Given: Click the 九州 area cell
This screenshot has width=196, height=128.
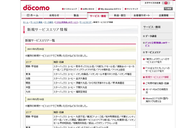Looking at the screenshot, I should (39, 92).
